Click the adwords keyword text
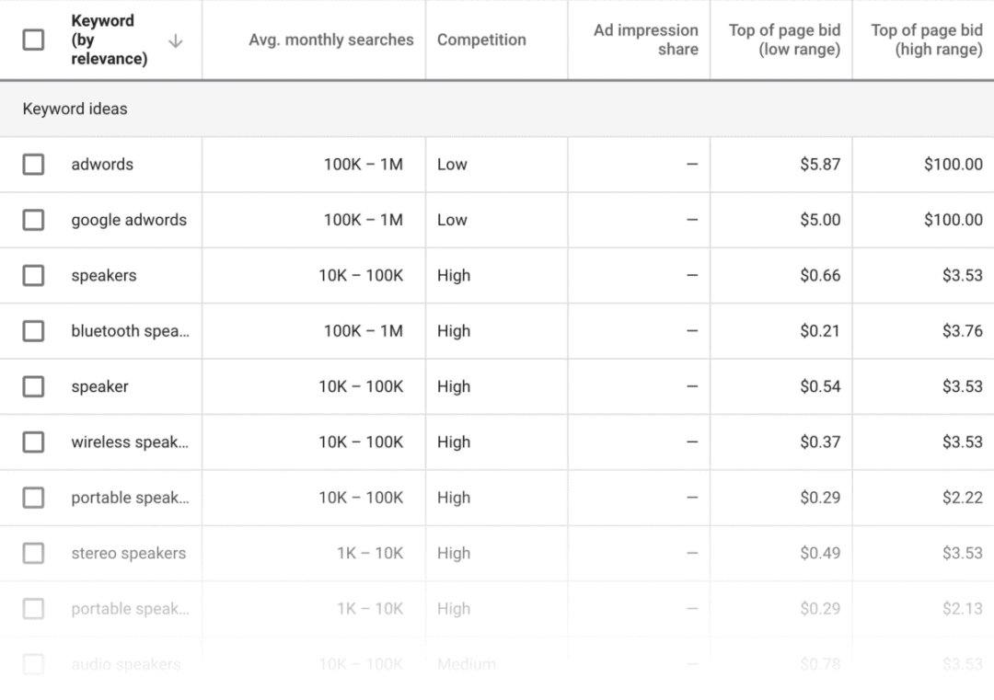Image resolution: width=994 pixels, height=700 pixels. click(102, 164)
